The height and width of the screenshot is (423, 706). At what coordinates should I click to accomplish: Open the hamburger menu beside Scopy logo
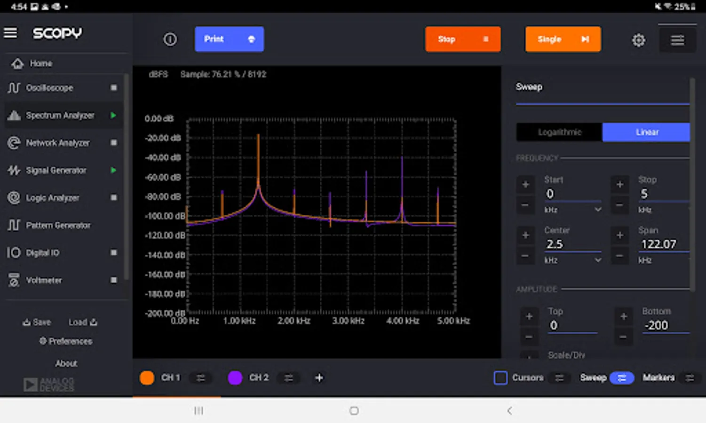(10, 33)
